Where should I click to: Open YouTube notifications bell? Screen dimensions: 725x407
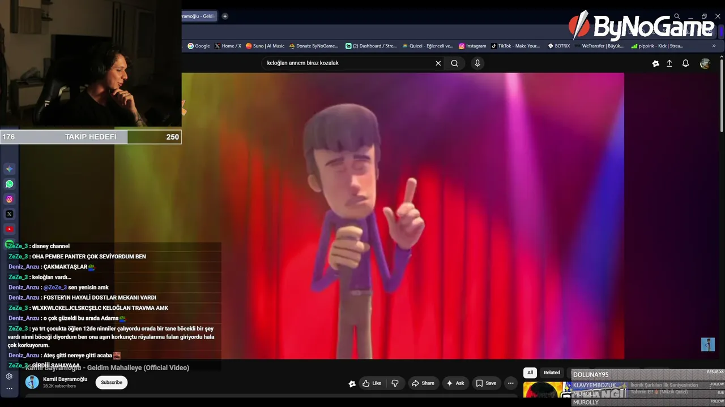(x=685, y=63)
